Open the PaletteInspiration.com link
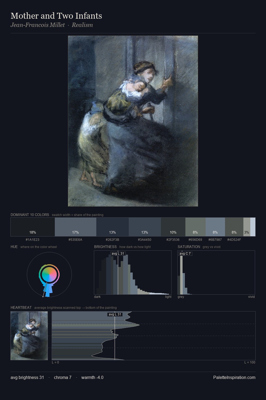 click(234, 377)
